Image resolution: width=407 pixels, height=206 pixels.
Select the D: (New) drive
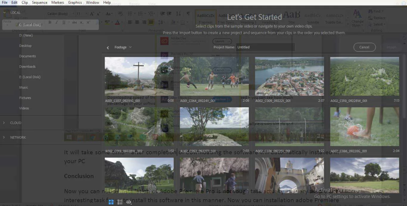tap(26, 35)
